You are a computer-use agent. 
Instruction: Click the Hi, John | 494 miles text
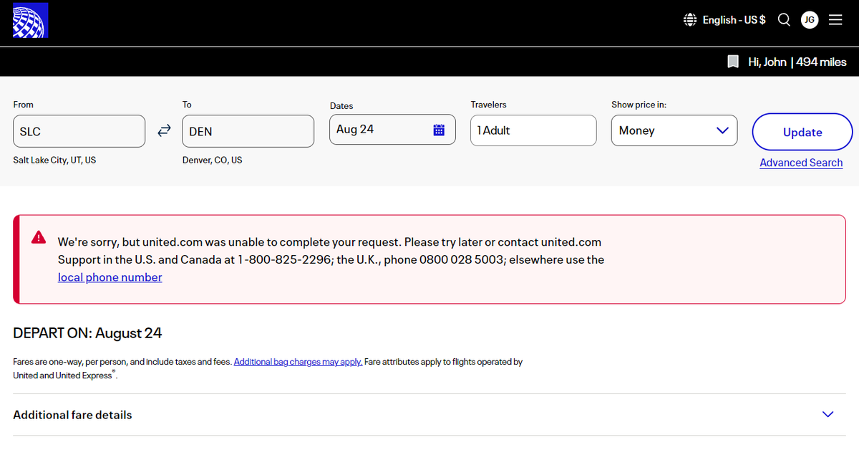click(797, 62)
